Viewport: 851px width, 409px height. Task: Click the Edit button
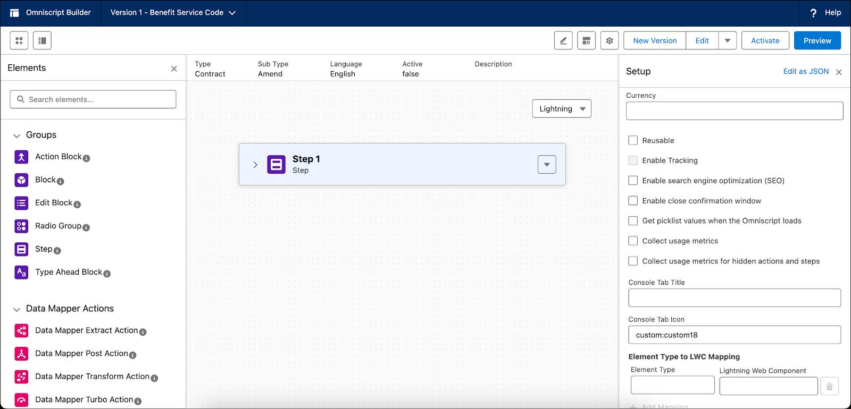pyautogui.click(x=702, y=40)
